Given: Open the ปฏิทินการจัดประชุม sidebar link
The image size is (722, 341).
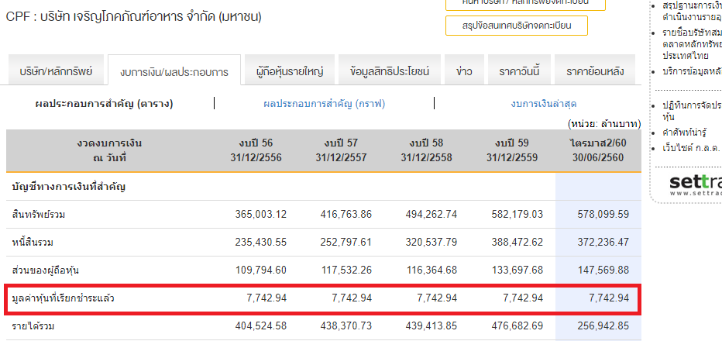Looking at the screenshot, I should click(691, 105).
